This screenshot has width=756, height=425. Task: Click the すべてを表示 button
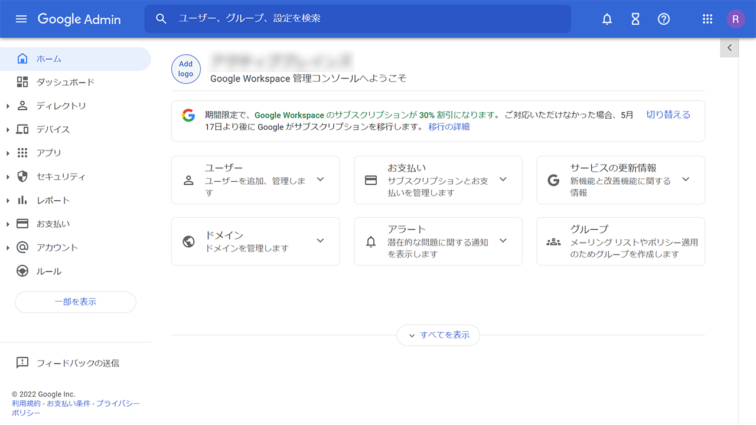coord(438,335)
